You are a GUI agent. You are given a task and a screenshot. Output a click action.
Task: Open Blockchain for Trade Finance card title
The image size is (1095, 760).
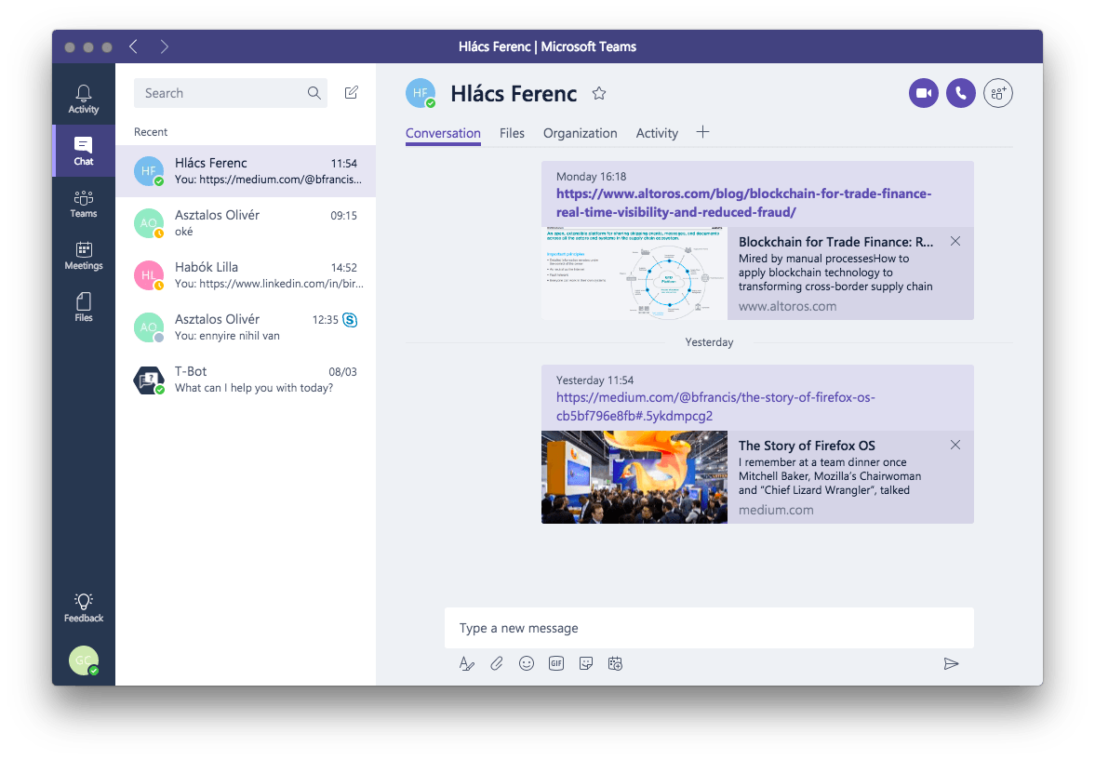pyautogui.click(x=836, y=242)
